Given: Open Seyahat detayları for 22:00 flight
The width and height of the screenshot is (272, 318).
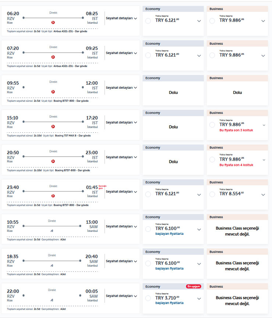Looking at the screenshot, I should click(x=121, y=296).
